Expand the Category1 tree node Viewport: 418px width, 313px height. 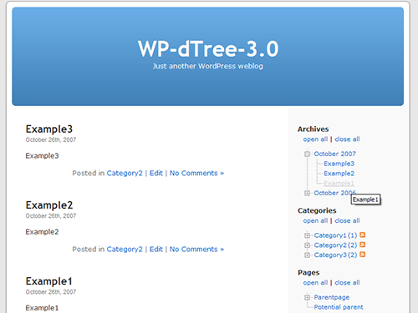(x=307, y=235)
